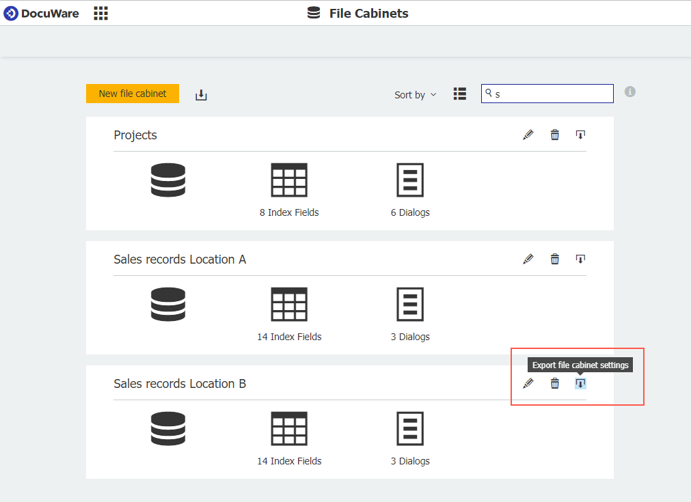The width and height of the screenshot is (691, 502).
Task: Create a New file cabinet
Action: pos(132,93)
